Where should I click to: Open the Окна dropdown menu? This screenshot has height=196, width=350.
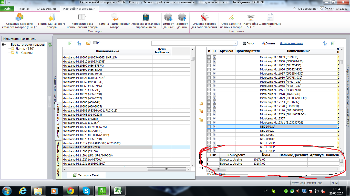pyautogui.click(x=327, y=8)
